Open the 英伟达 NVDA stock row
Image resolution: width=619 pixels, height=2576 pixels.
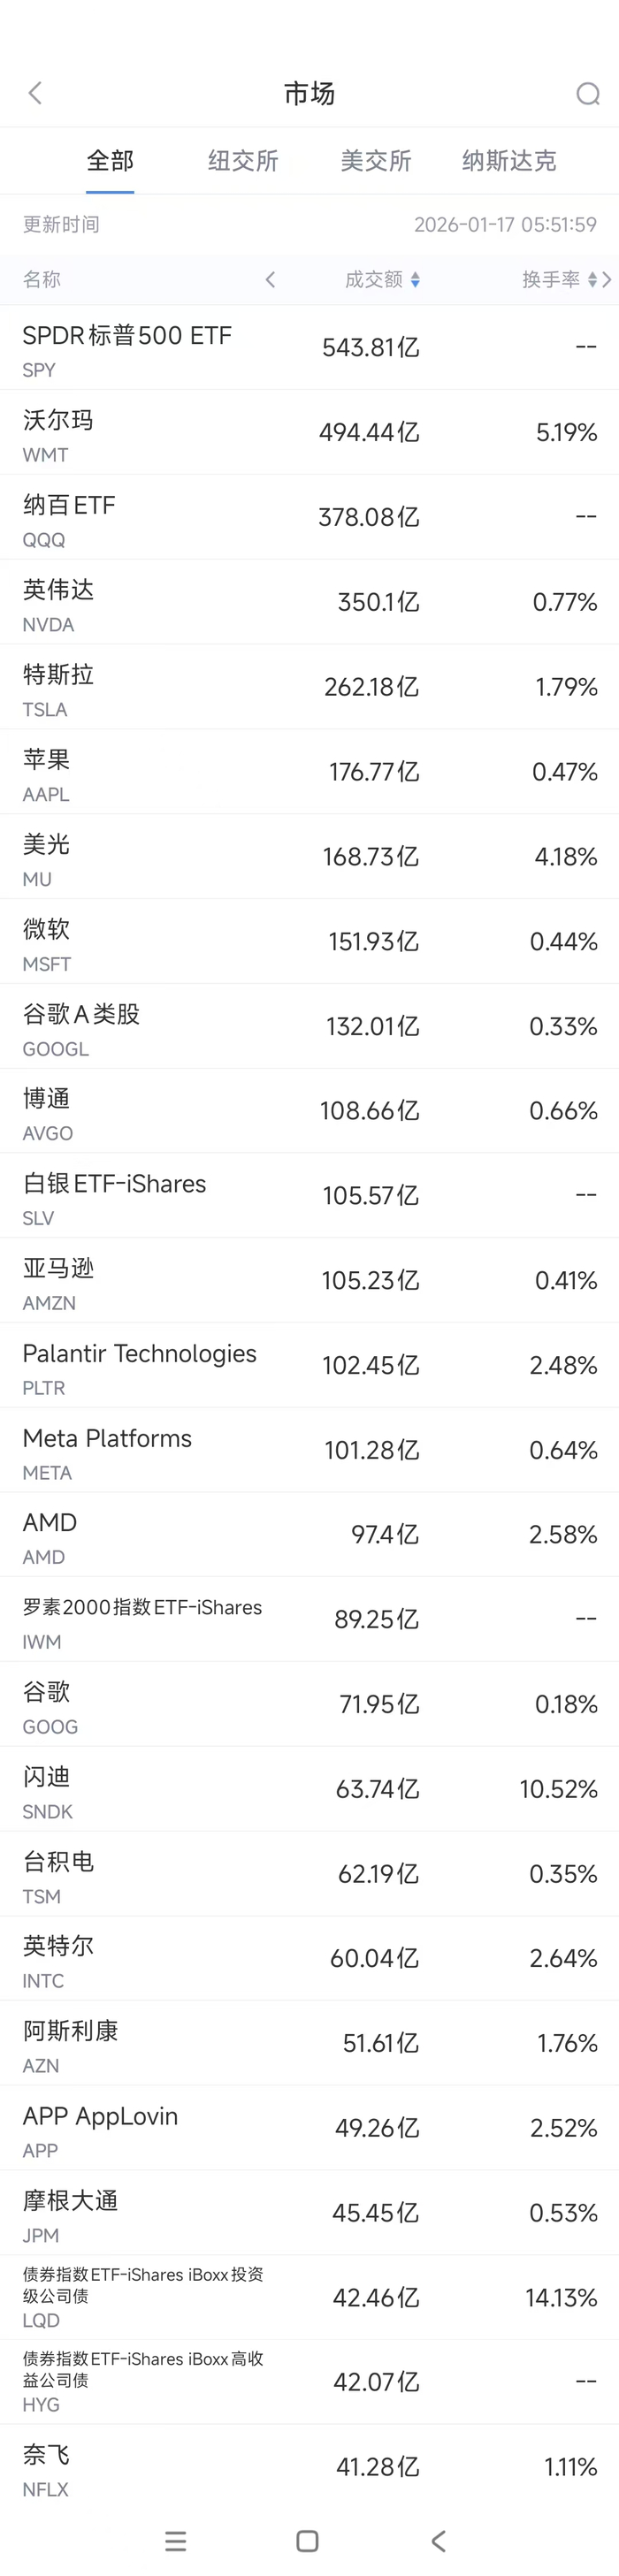click(x=309, y=602)
